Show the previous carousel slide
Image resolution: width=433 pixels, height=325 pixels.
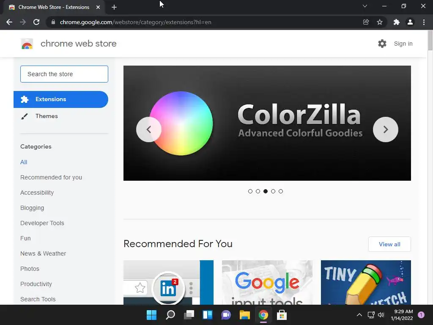[149, 129]
